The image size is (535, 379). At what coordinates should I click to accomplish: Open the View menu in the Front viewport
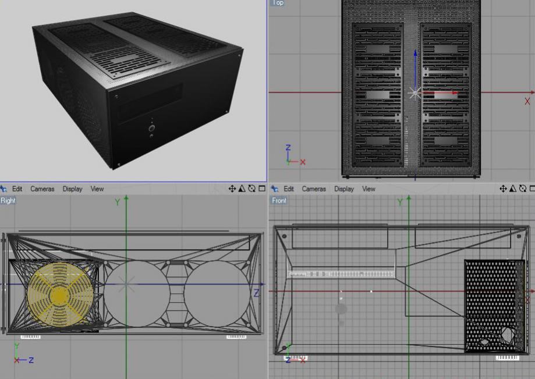pos(369,189)
